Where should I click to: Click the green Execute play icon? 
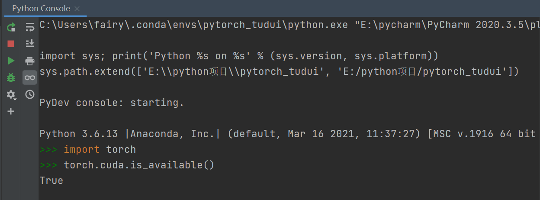[11, 61]
